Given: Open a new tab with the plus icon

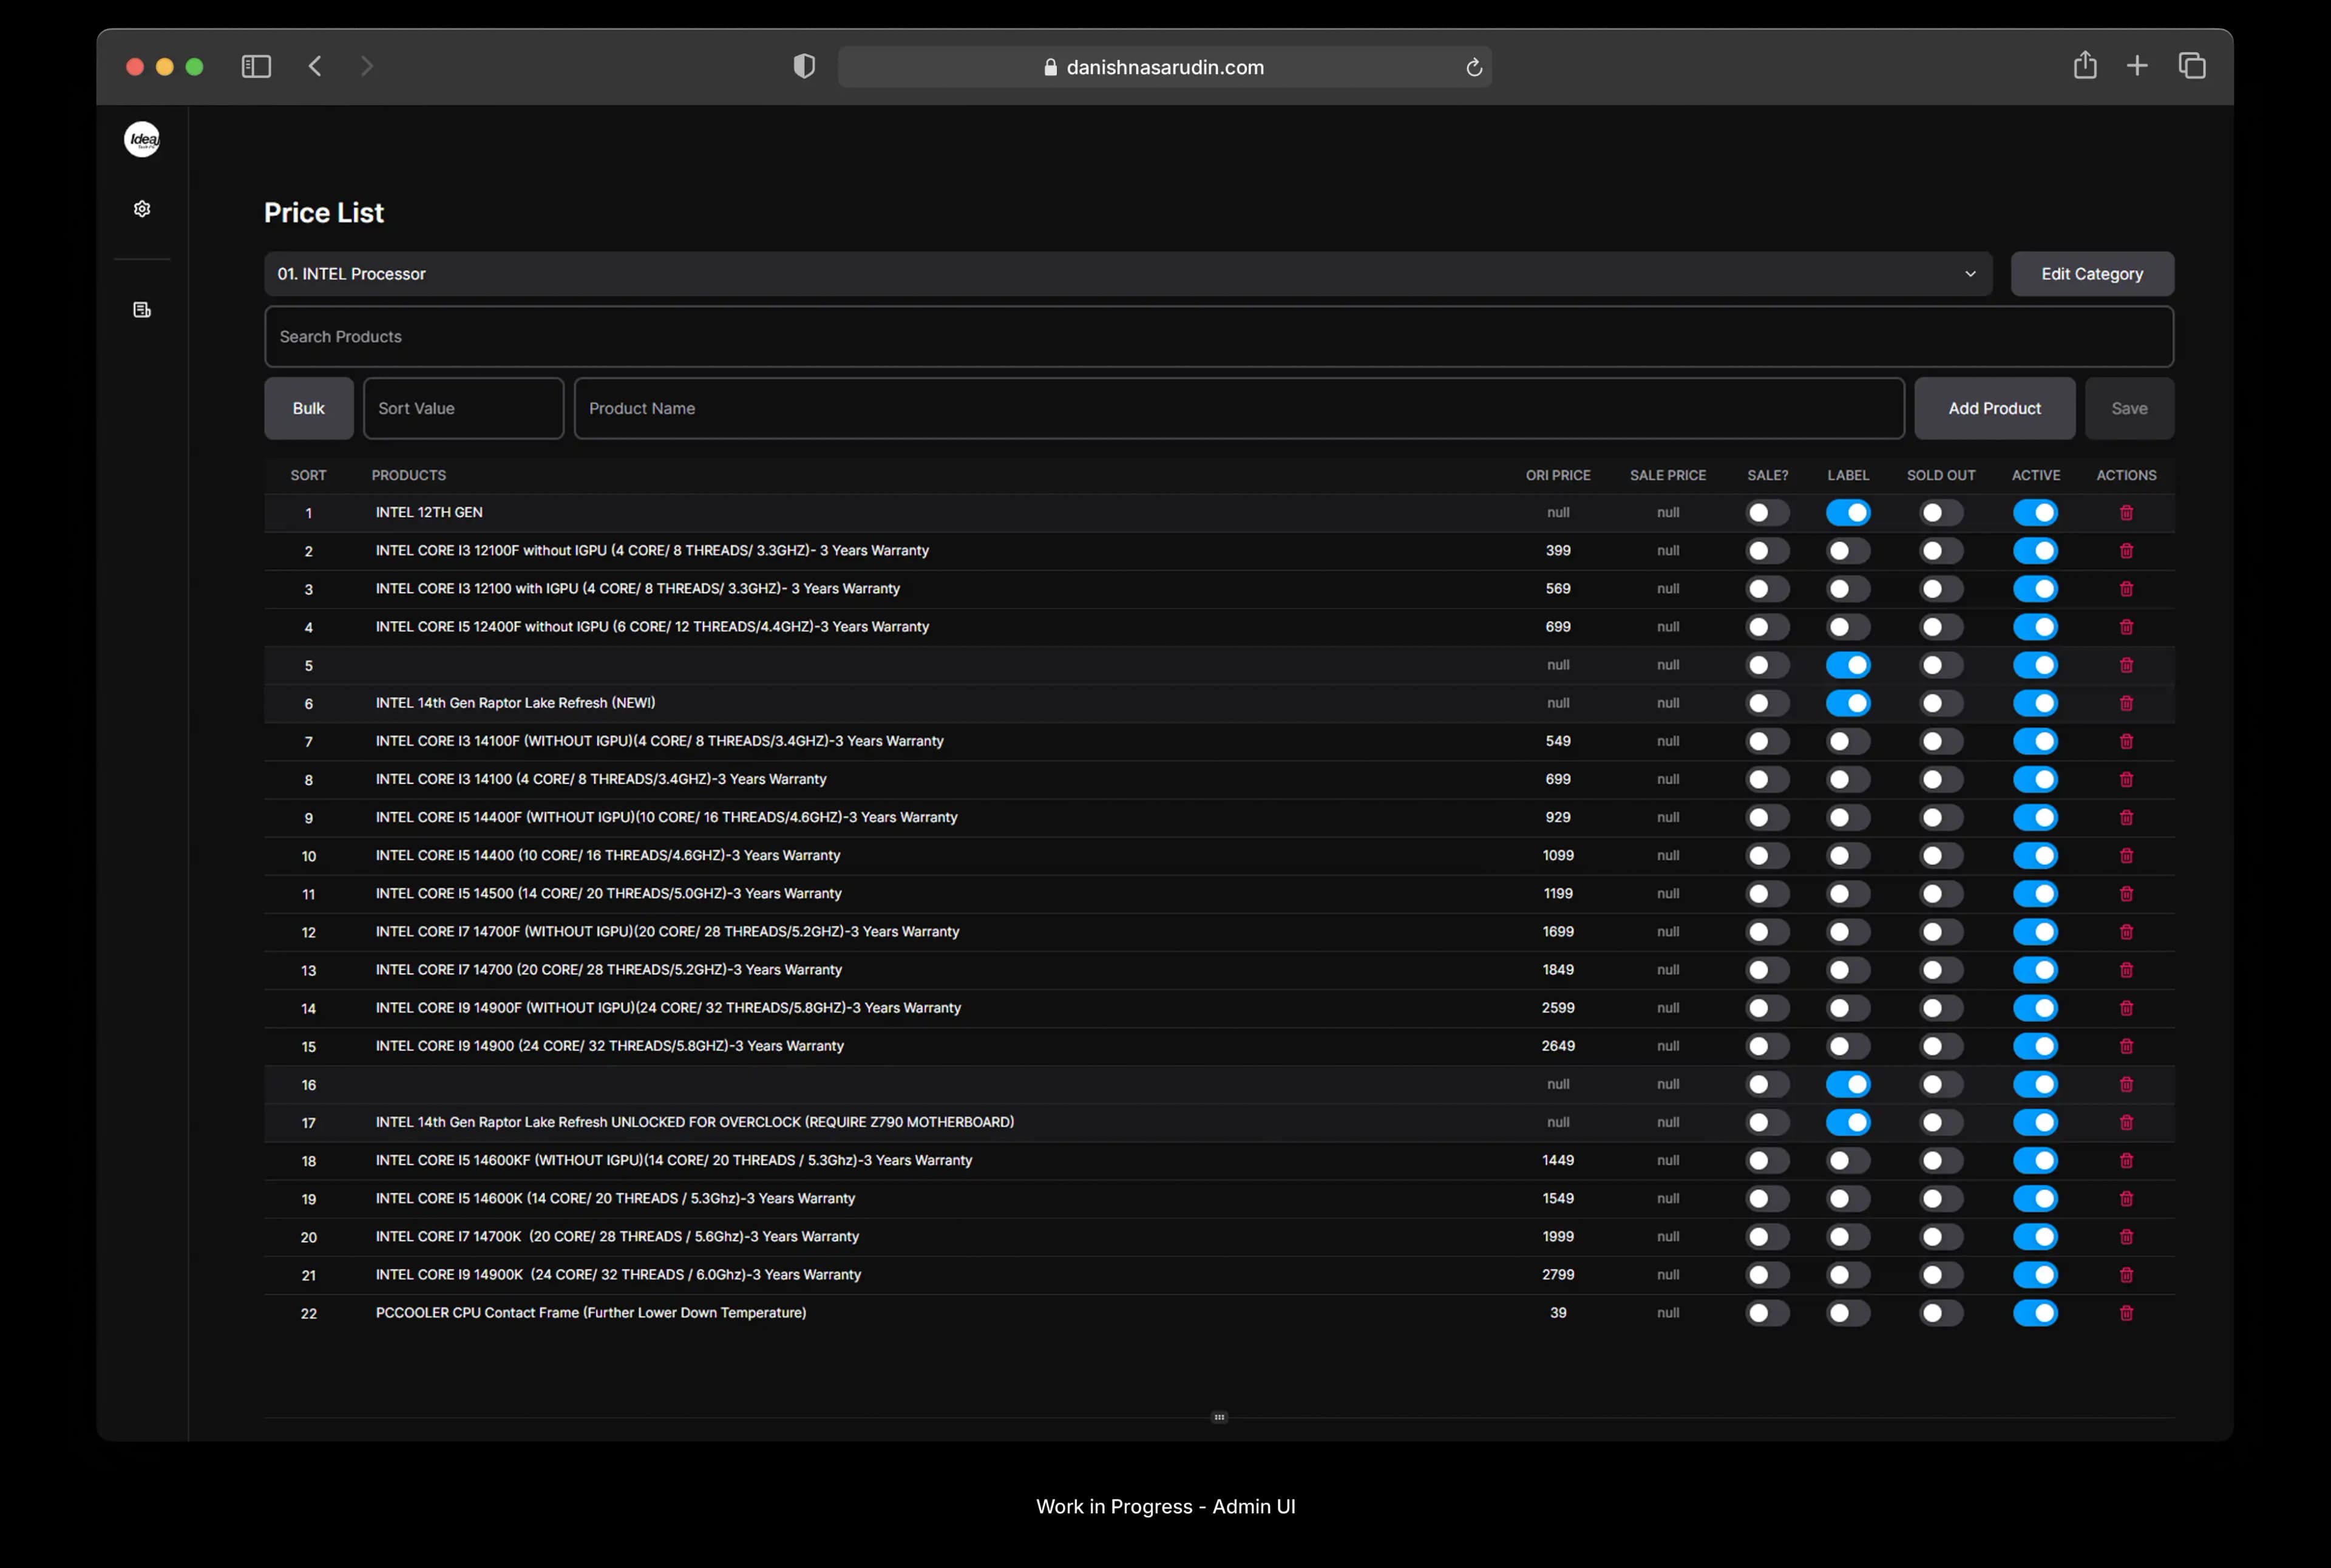Looking at the screenshot, I should (x=2137, y=66).
